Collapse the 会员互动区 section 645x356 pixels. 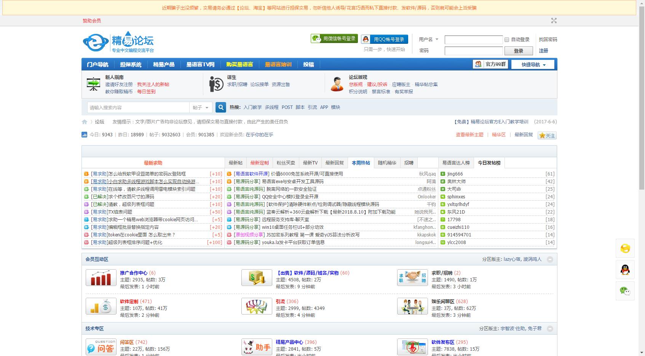coord(550,260)
